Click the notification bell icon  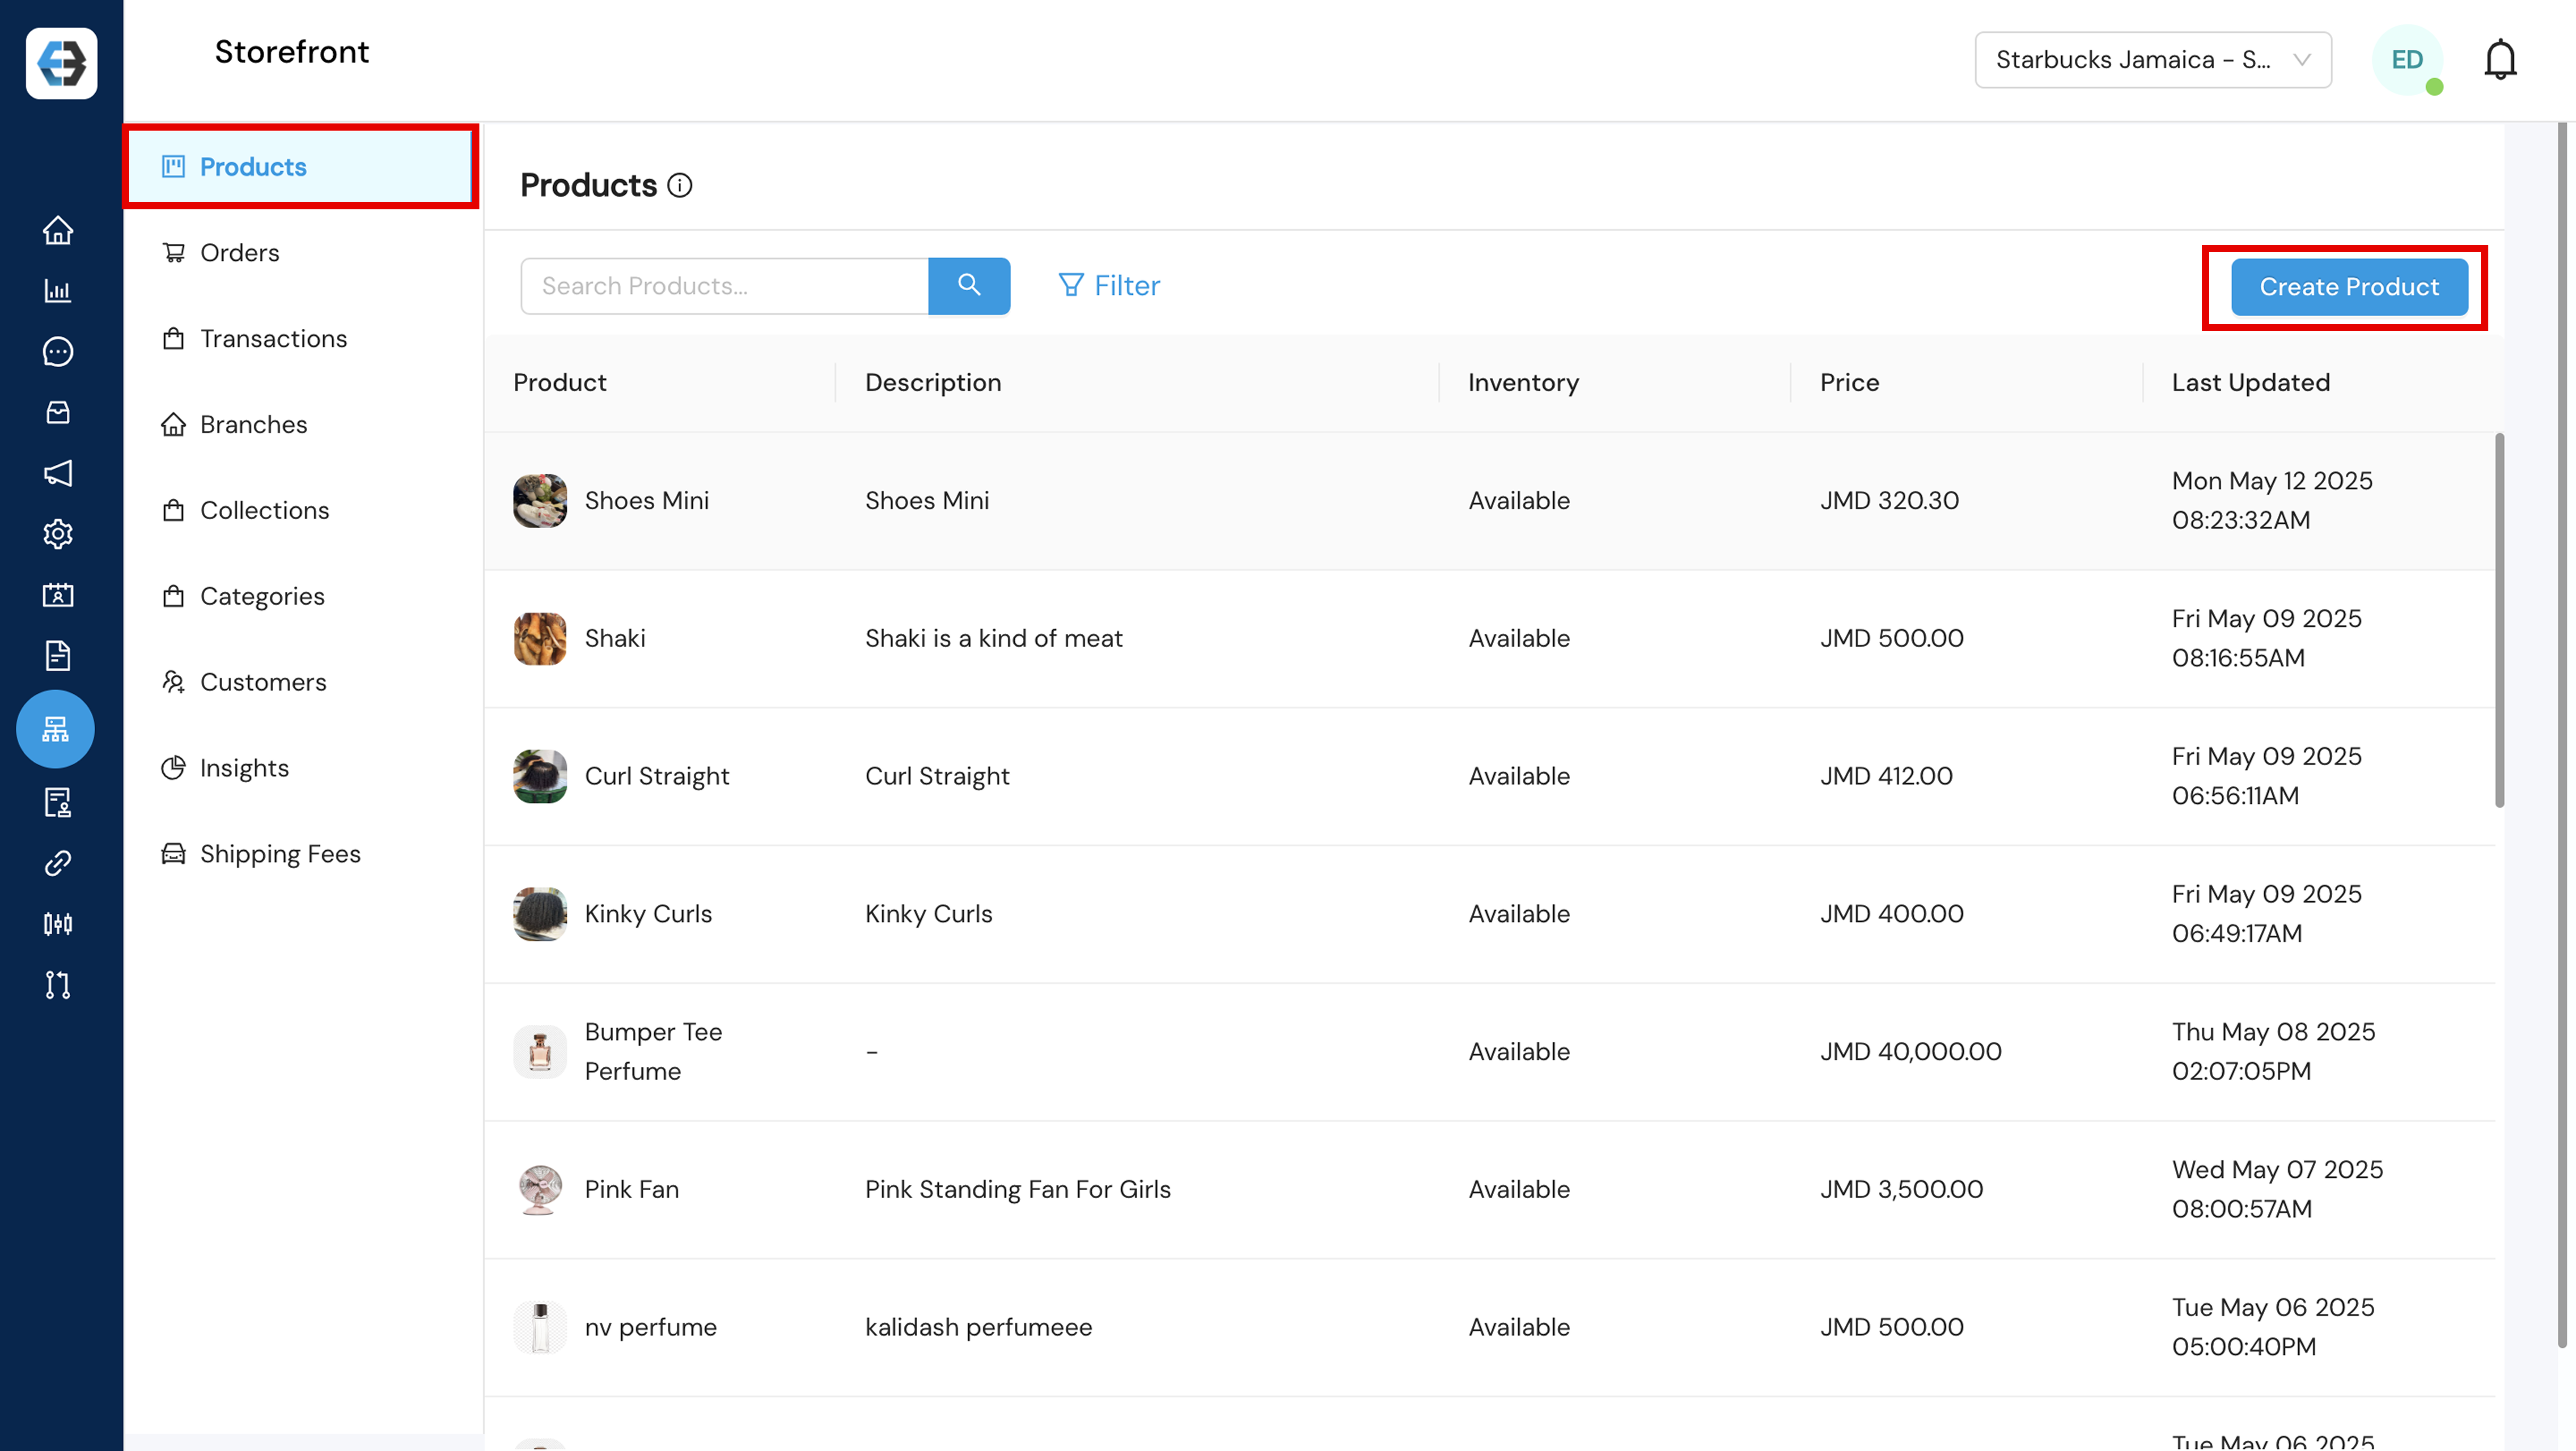point(2500,60)
